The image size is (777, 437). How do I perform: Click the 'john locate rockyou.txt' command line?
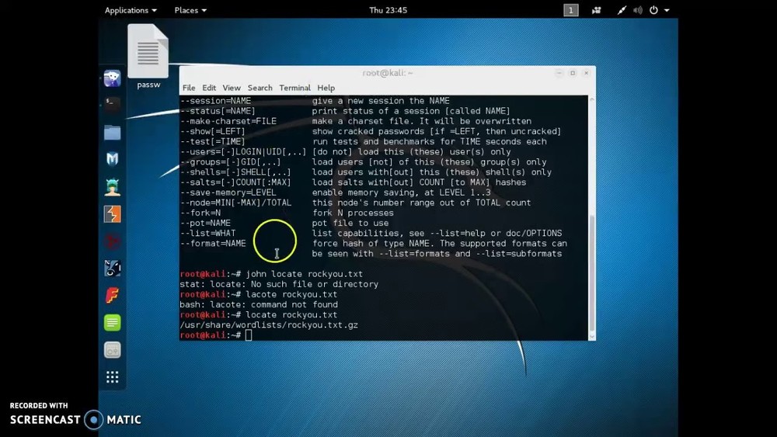coord(304,274)
